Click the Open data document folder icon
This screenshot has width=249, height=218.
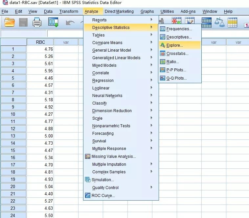(10, 22)
